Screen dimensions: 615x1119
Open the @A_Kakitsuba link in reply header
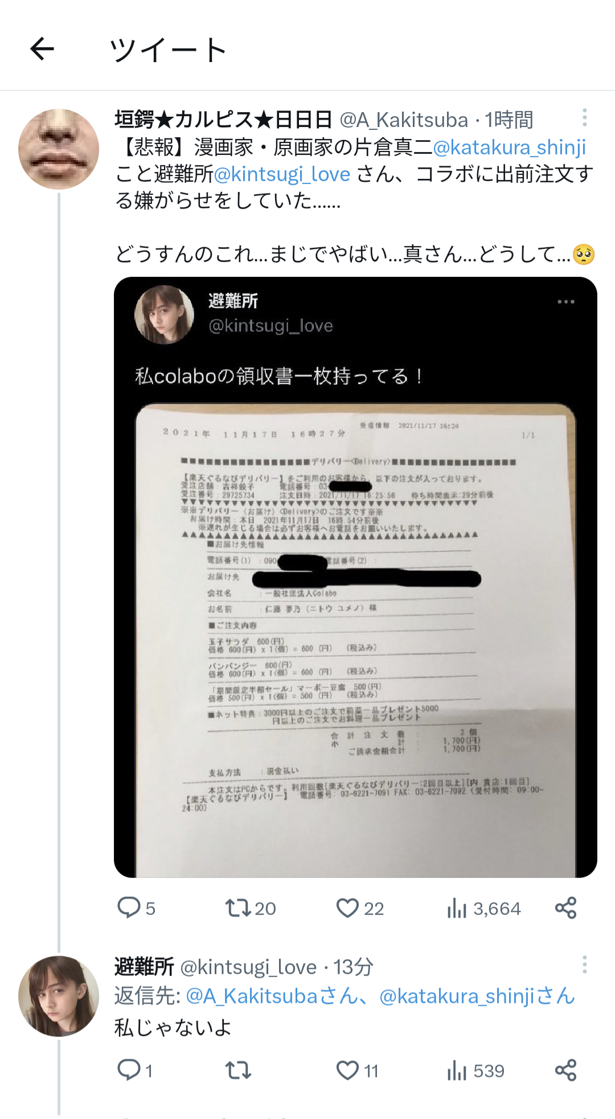(x=251, y=996)
